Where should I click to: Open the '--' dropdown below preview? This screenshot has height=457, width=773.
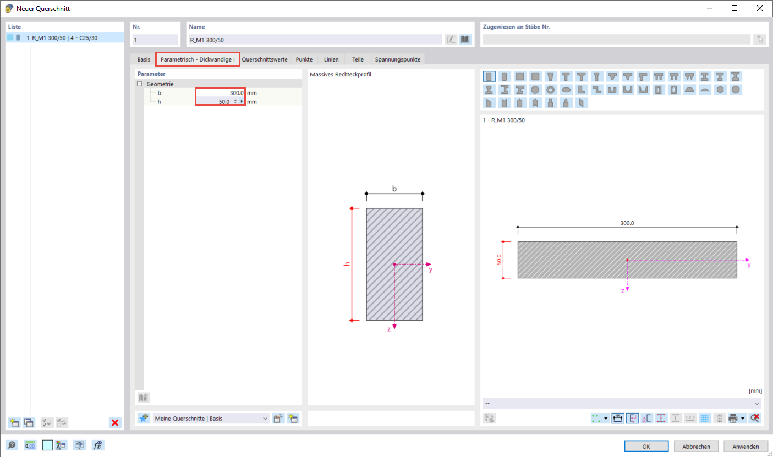(622, 403)
